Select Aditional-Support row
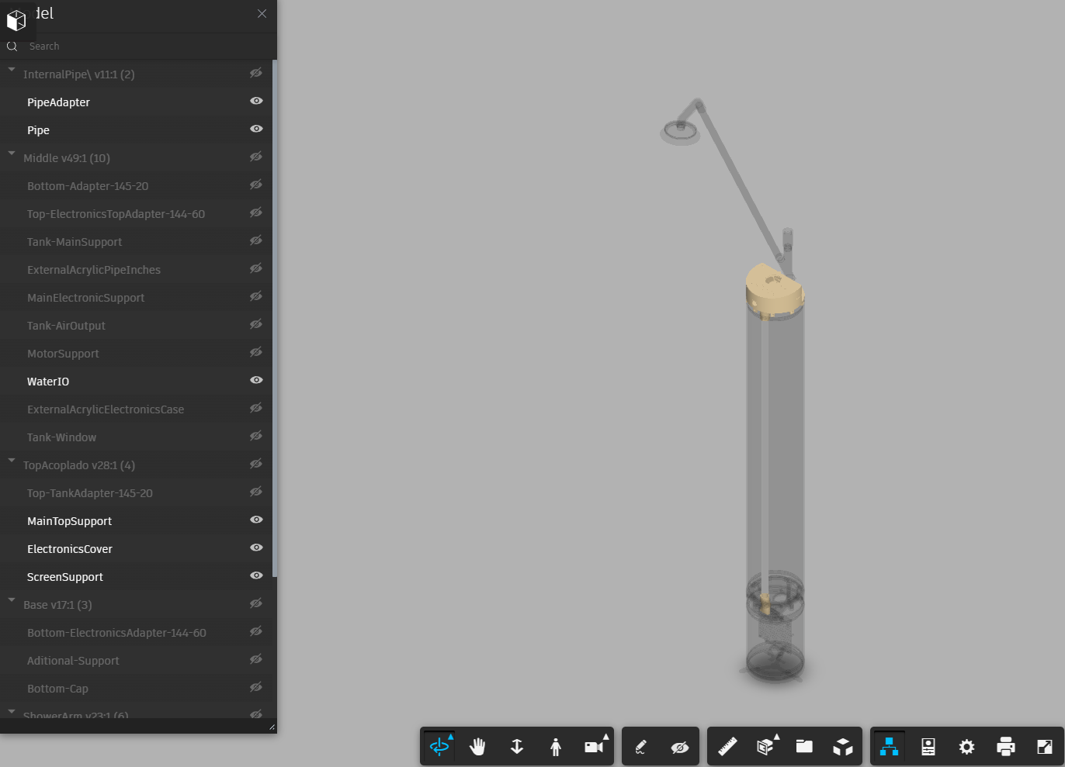 (136, 661)
